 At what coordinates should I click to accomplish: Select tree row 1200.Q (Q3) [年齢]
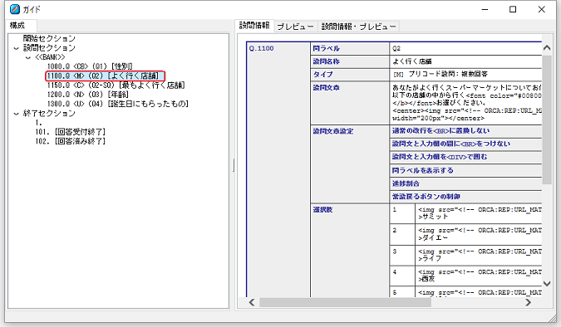click(x=87, y=95)
